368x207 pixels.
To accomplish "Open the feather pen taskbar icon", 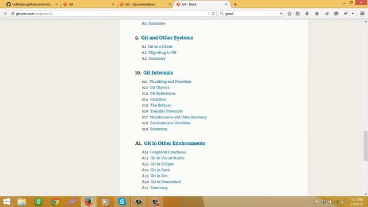I will pos(72,202).
